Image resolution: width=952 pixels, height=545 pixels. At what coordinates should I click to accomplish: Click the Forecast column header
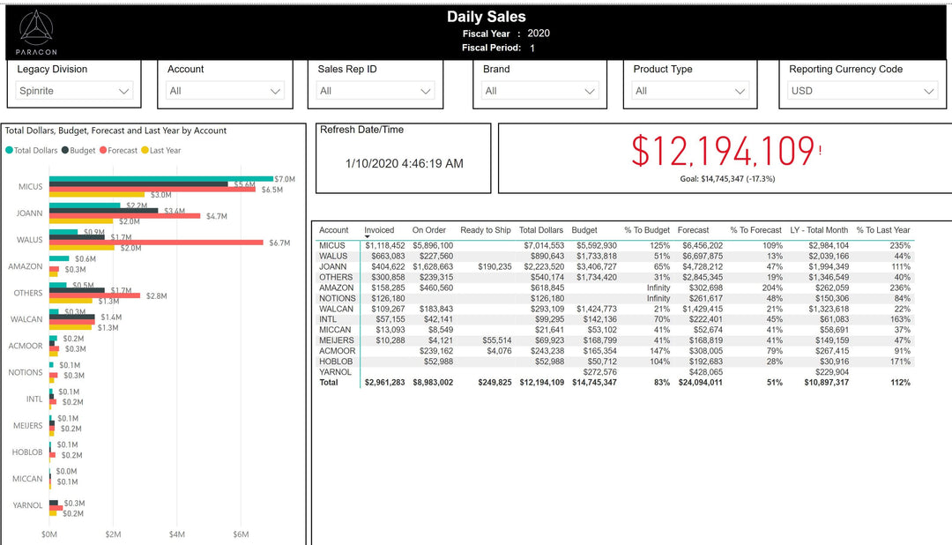pyautogui.click(x=695, y=230)
